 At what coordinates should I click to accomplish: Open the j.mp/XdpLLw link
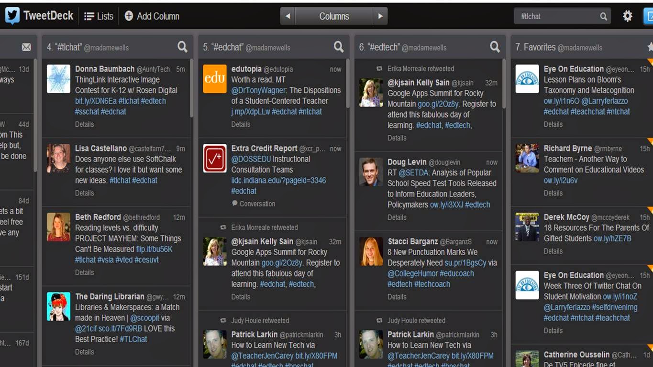(x=250, y=111)
